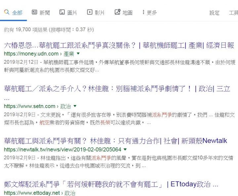
Task: Open the 工具 search tools
Action: pos(233,13)
